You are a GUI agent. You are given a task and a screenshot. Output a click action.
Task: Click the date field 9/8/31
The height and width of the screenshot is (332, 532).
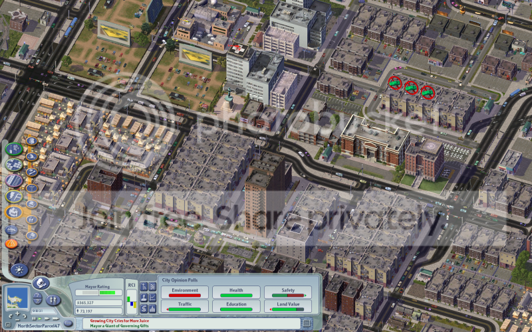pyautogui.click(x=44, y=311)
